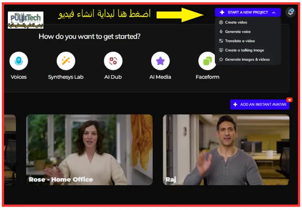Click Start a New Project button

click(248, 12)
